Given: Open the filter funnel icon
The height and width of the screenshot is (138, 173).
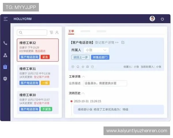Looking at the screenshot, I should coord(51,32).
